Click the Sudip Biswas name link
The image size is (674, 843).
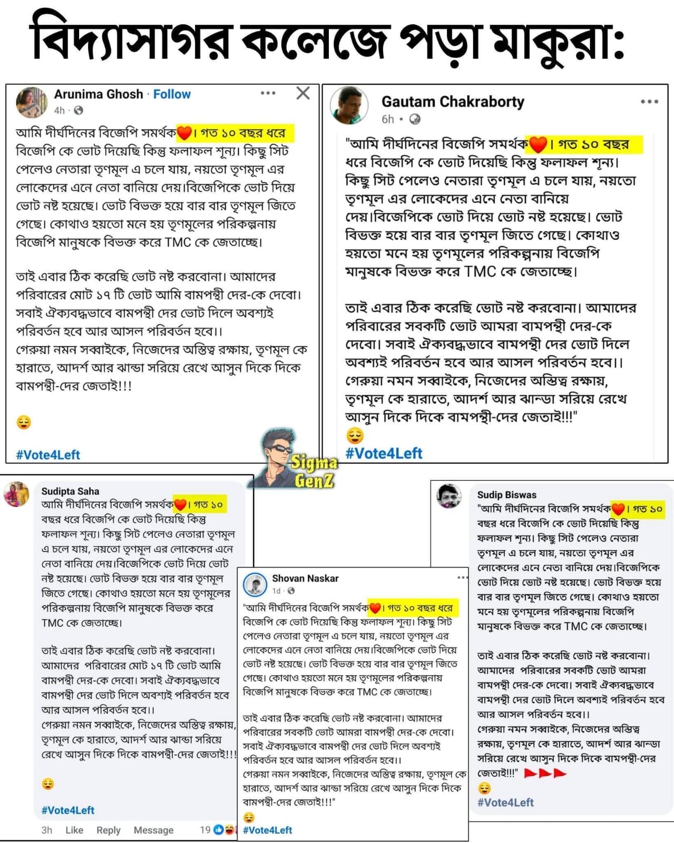[506, 495]
